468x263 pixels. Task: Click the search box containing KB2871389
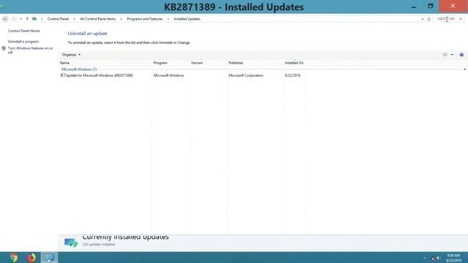point(446,19)
